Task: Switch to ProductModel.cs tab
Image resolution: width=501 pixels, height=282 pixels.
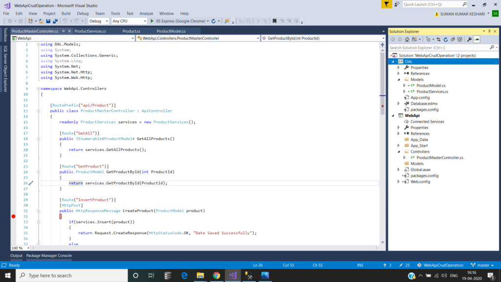Action: coord(171,31)
